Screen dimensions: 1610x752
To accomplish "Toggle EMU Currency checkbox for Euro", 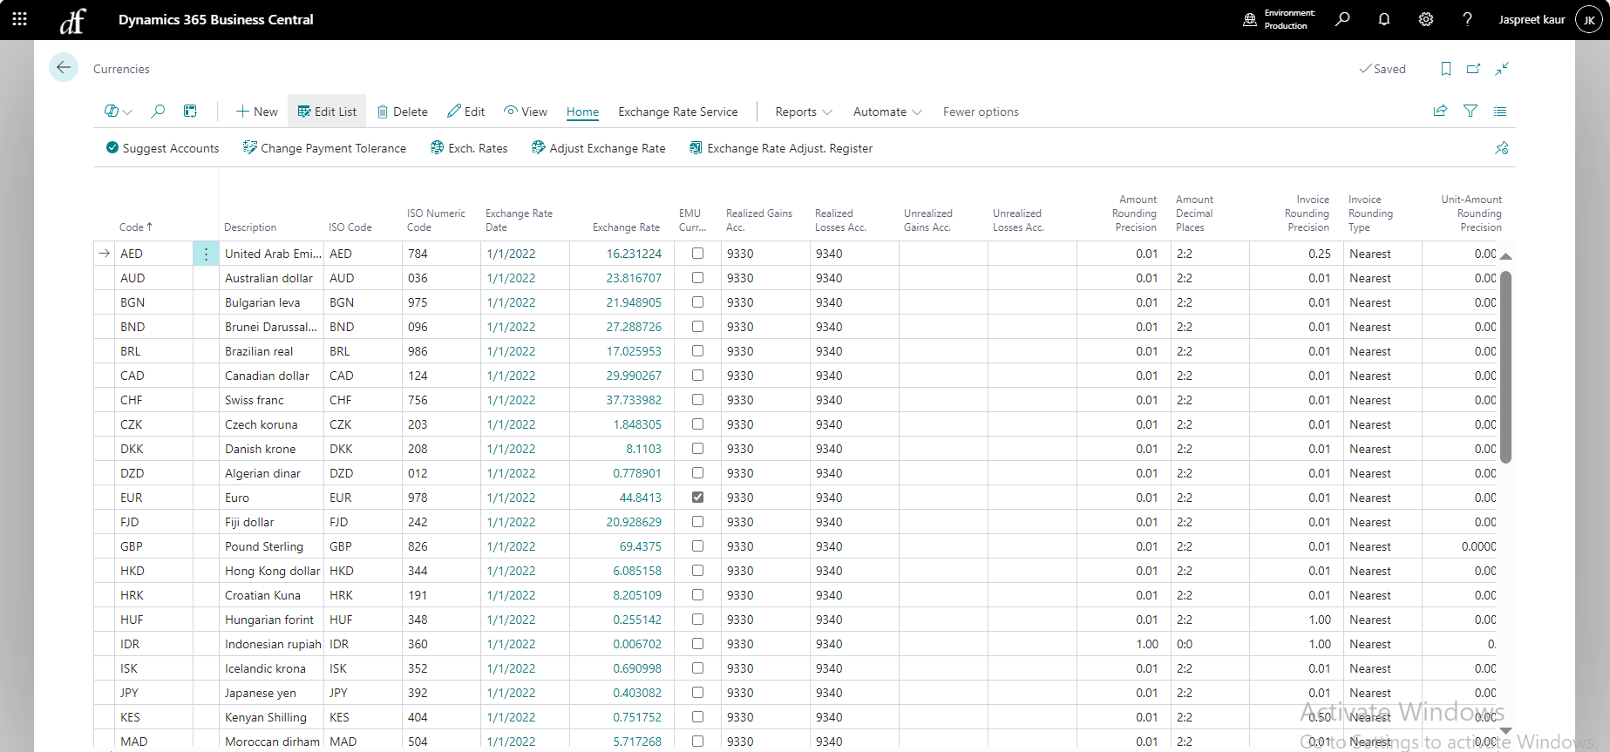I will click(x=697, y=498).
